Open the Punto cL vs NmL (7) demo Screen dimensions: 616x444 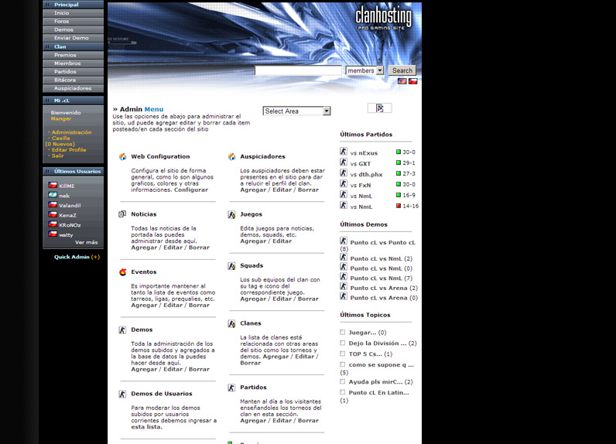coord(381,278)
